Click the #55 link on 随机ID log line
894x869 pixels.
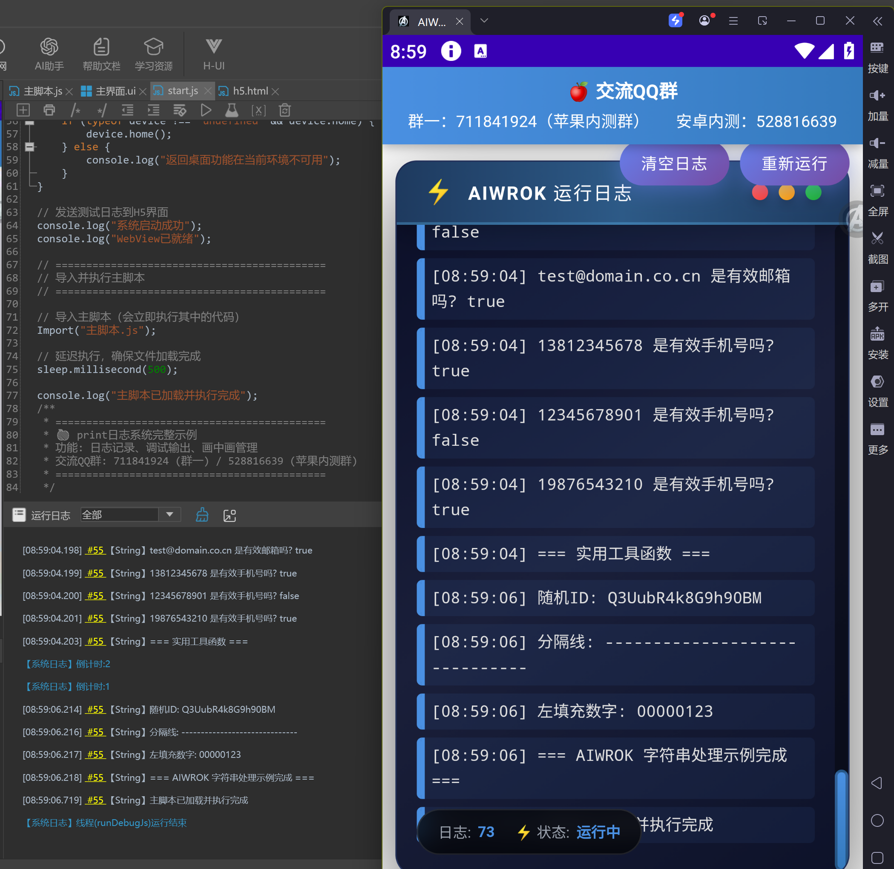(x=95, y=709)
